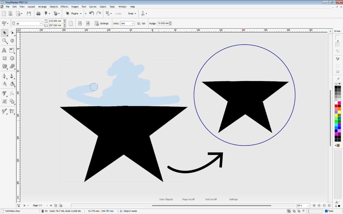Select the Pan hand tool
The width and height of the screenshot is (343, 214).
coord(12,41)
